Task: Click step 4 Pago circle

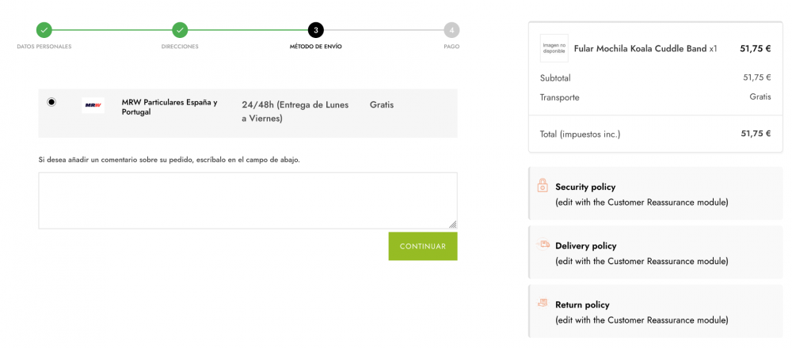Action: click(x=451, y=30)
